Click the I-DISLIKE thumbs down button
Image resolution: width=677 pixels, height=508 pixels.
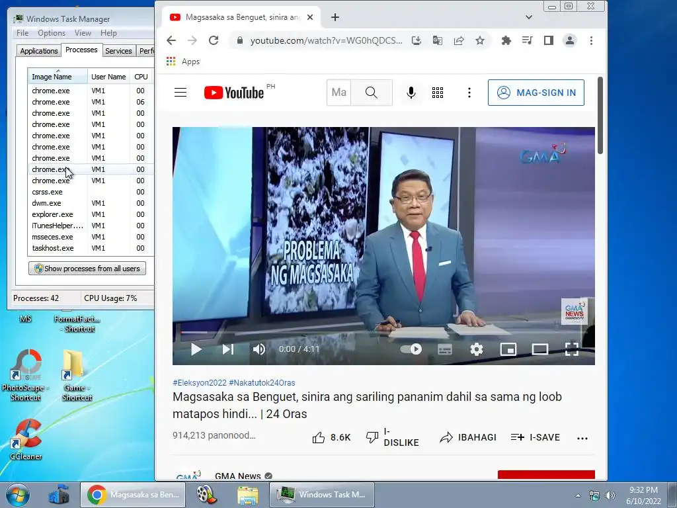(393, 437)
